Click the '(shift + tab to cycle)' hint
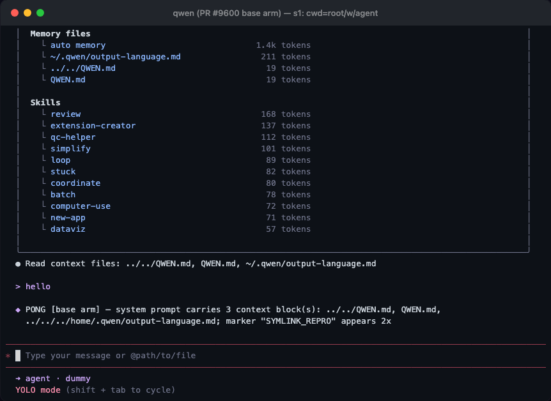551x401 pixels. (x=121, y=390)
